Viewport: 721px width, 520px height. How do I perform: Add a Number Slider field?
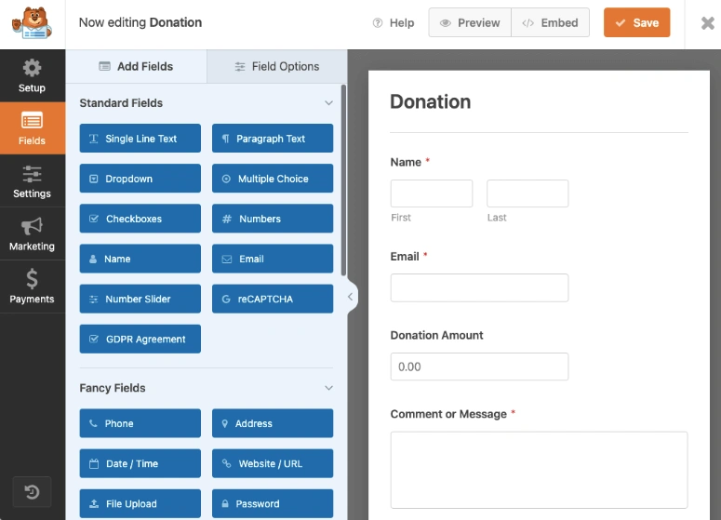pyautogui.click(x=140, y=300)
